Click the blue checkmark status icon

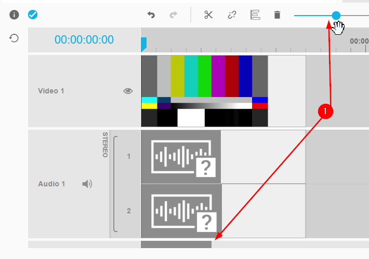[32, 15]
